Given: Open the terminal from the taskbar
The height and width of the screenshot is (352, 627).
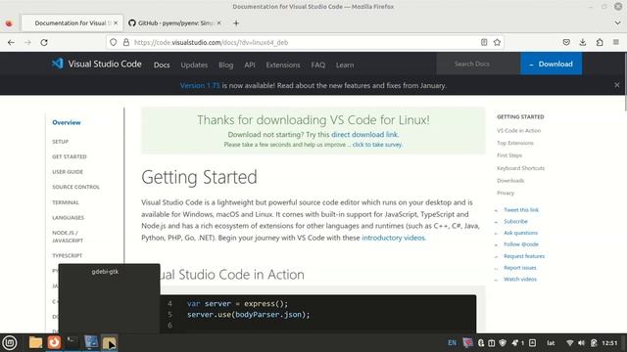Looking at the screenshot, I should pyautogui.click(x=72, y=342).
